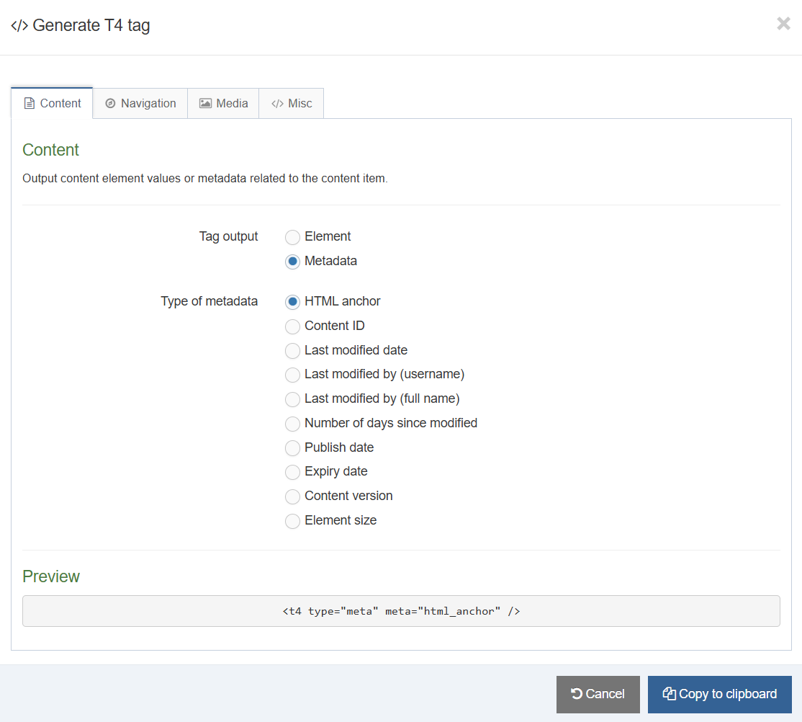Choose Publish date metadata option

pyautogui.click(x=292, y=447)
